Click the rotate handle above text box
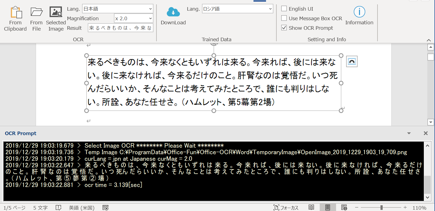The image size is (435, 211). (x=214, y=44)
